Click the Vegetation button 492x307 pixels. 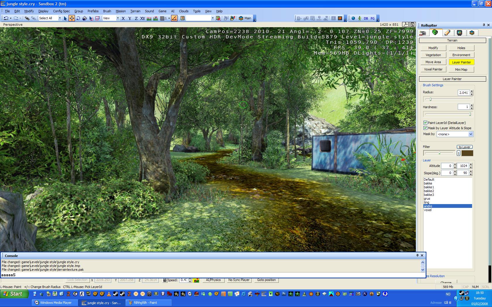coord(433,55)
